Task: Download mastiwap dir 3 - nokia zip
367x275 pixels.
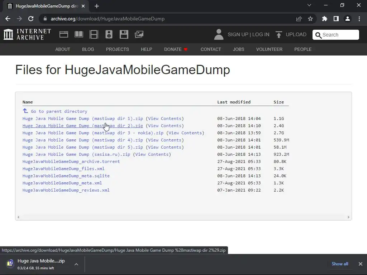Action: click(x=93, y=133)
